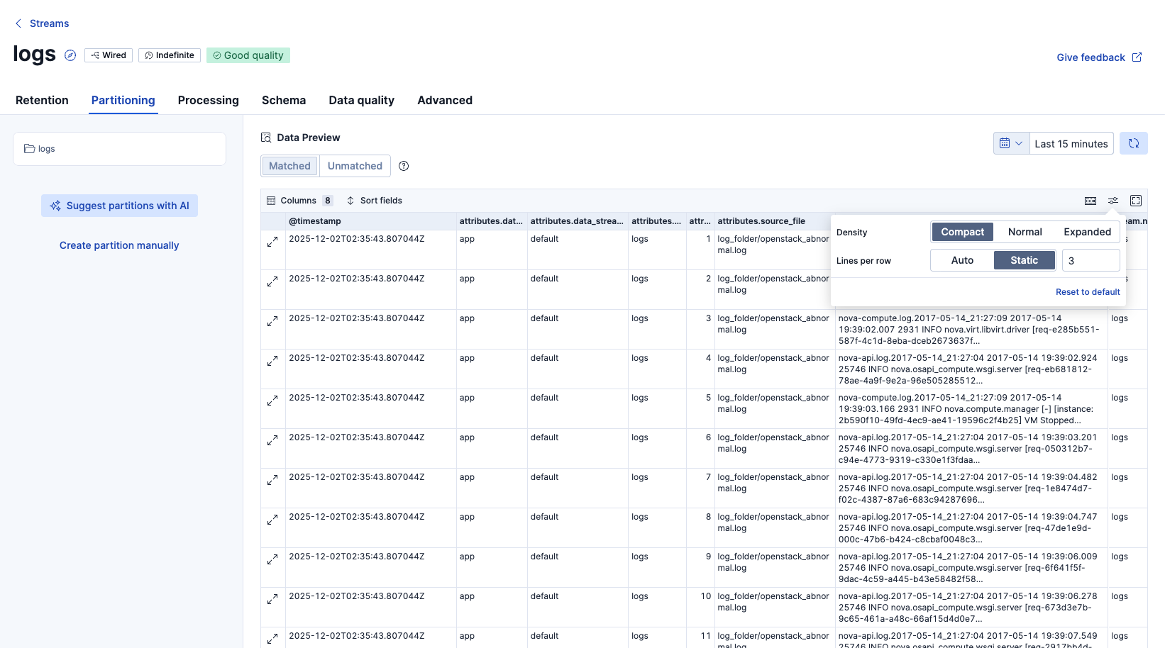Open the calendar date quick menu
The height and width of the screenshot is (648, 1165).
(1011, 143)
